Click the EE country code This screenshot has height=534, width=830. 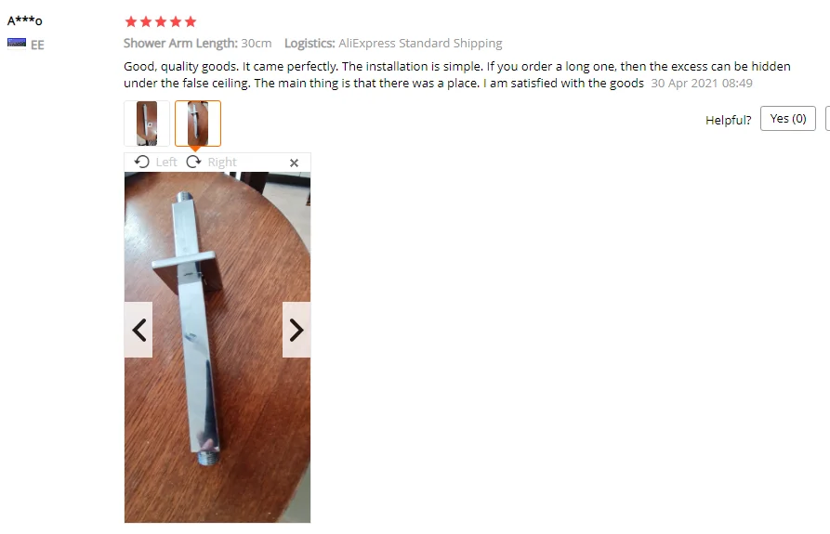[37, 45]
